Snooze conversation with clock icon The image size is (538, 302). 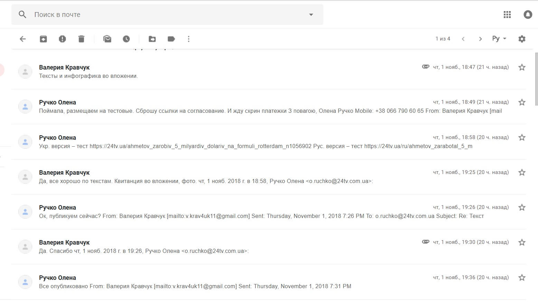point(126,39)
